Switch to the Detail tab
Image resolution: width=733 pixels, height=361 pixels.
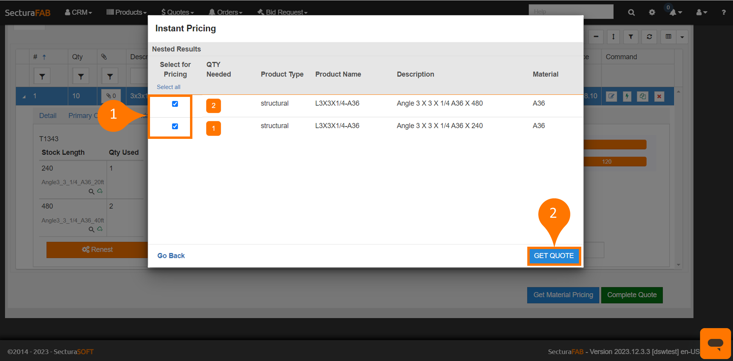click(x=48, y=116)
